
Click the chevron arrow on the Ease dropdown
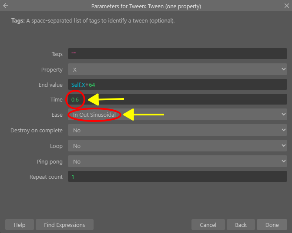(283, 115)
